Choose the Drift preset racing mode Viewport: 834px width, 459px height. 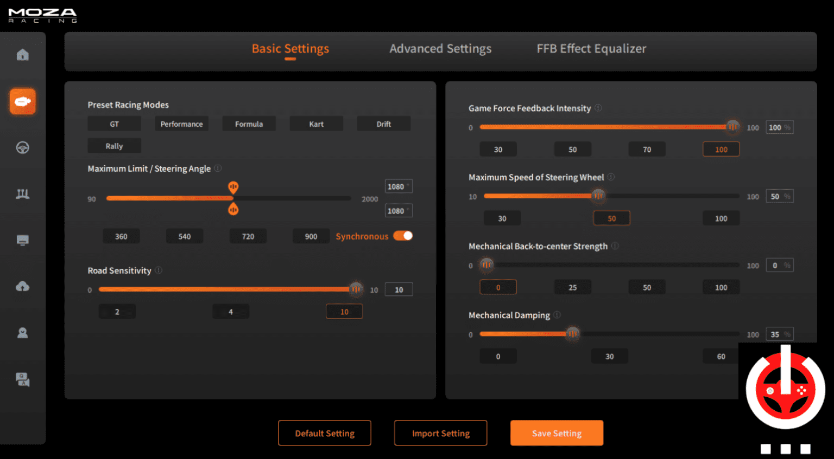(x=383, y=124)
